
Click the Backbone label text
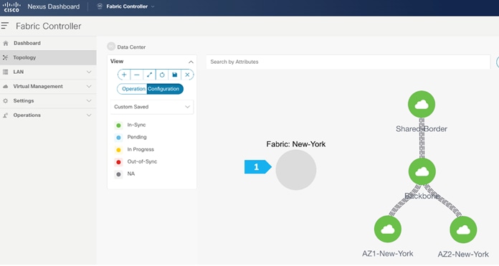click(422, 196)
